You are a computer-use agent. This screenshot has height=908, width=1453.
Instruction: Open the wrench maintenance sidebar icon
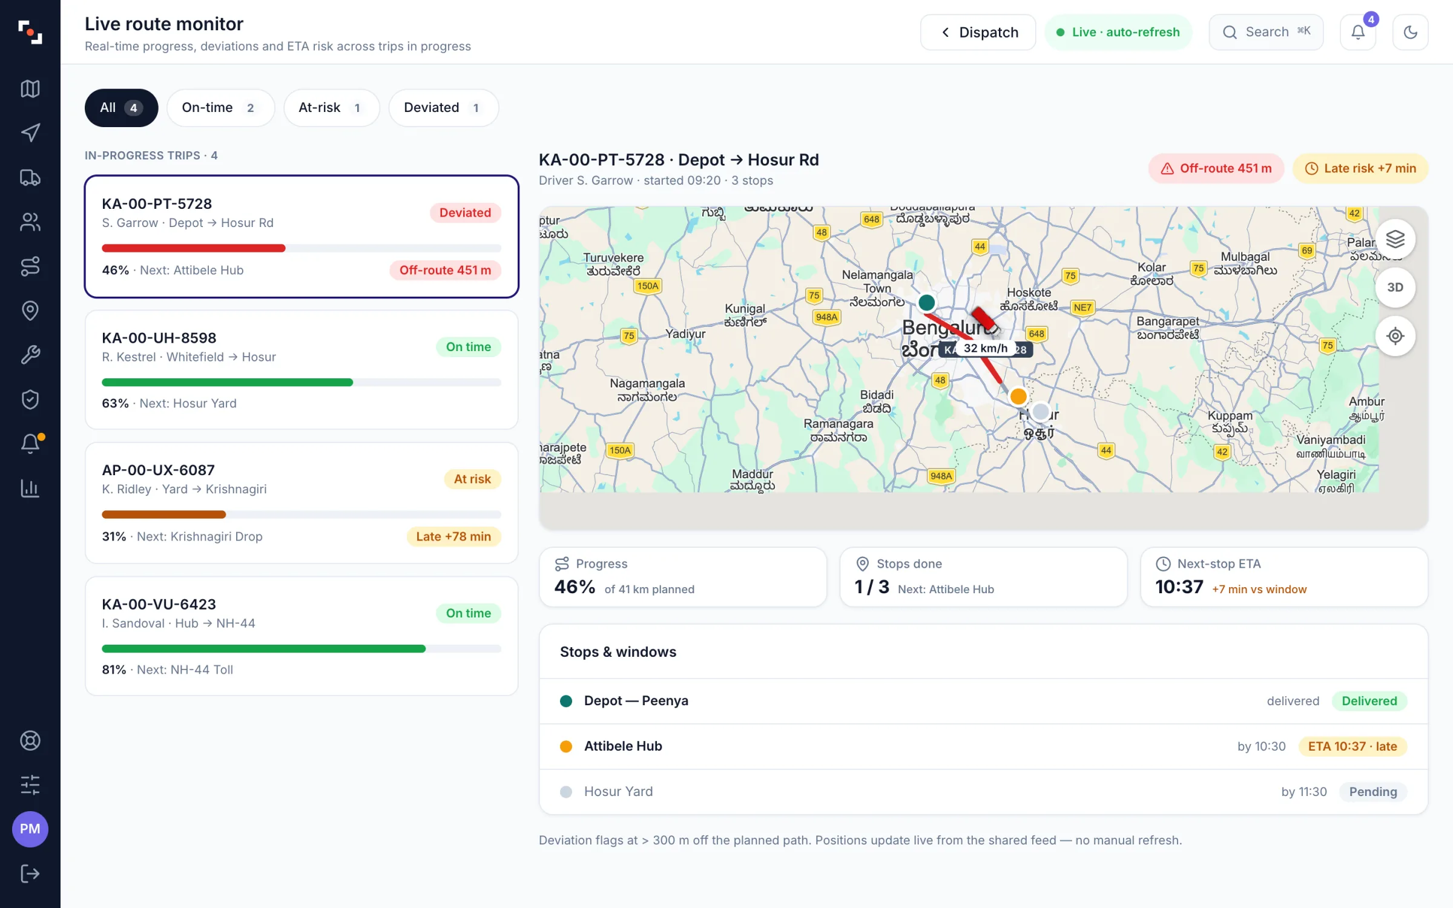click(30, 355)
